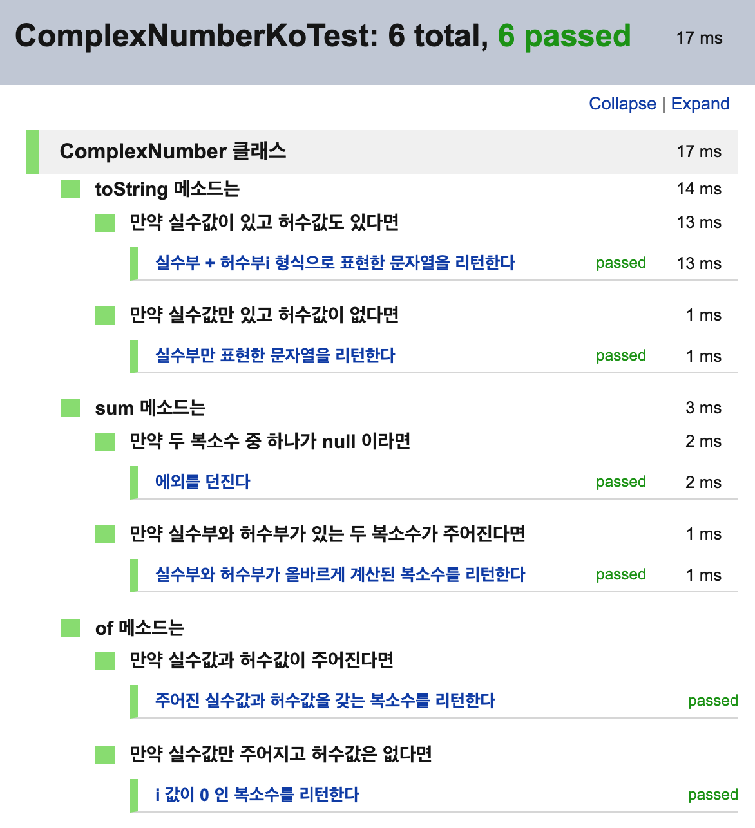Open test 실수부와 허수부가 올바르게 계산된 복소수를 리턴한다

click(x=340, y=574)
